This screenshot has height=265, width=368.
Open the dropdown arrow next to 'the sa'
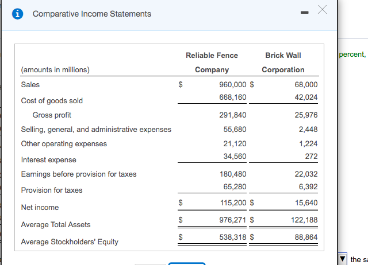pyautogui.click(x=343, y=259)
